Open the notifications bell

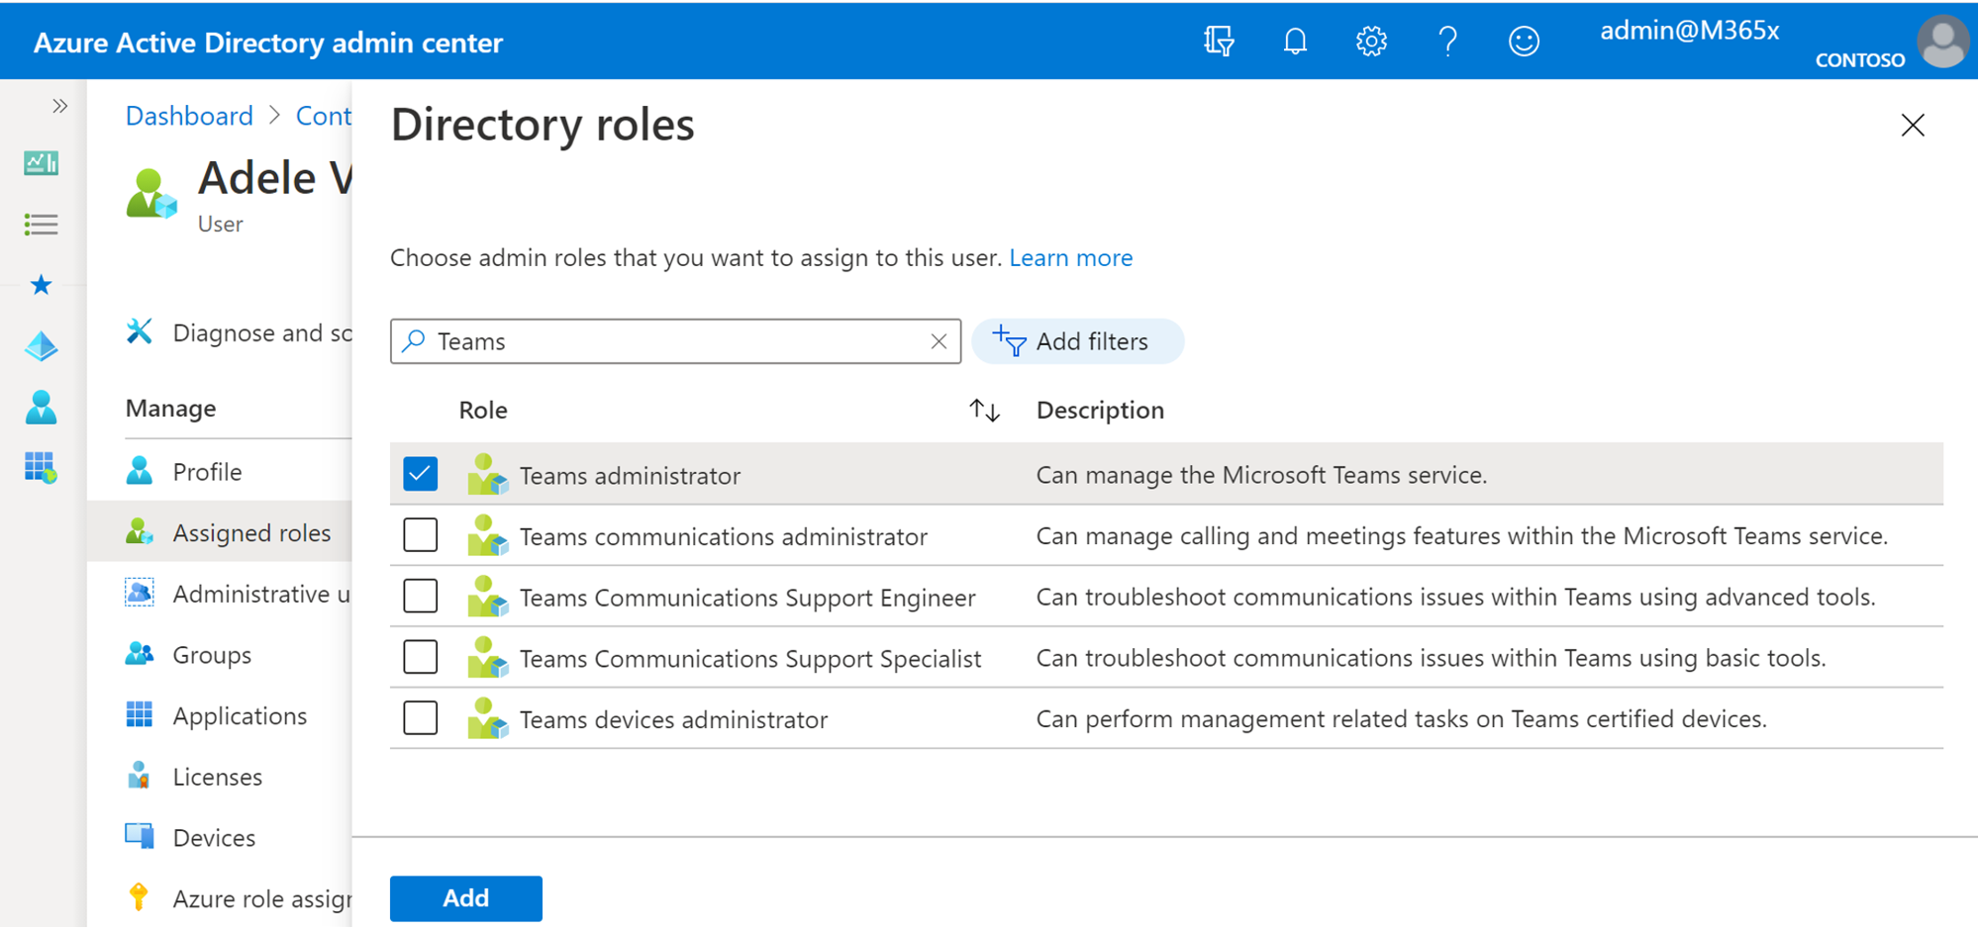point(1295,41)
